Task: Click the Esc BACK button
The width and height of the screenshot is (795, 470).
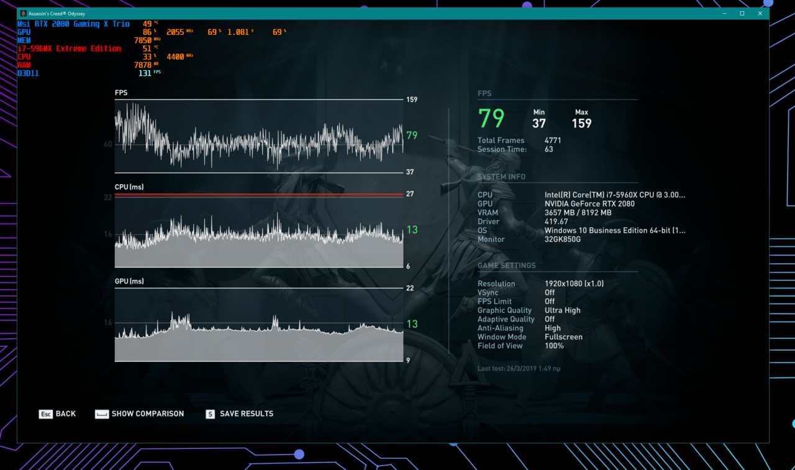Action: tap(57, 414)
